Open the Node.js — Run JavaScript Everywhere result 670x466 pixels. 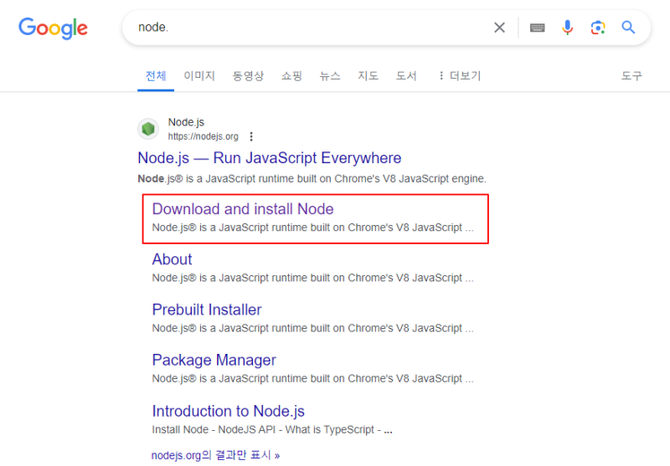[269, 158]
